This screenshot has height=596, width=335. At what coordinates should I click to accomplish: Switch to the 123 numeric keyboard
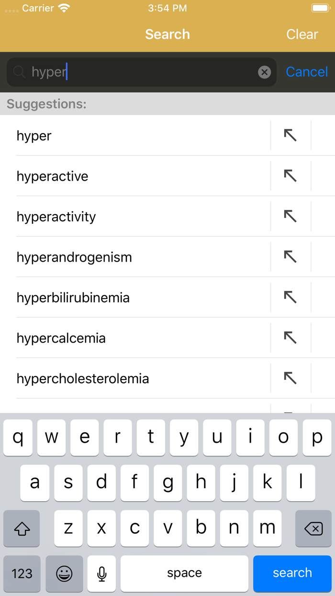[22, 573]
